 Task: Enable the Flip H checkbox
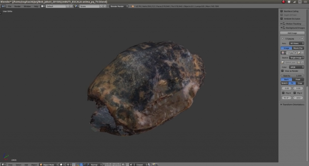[x=283, y=93]
